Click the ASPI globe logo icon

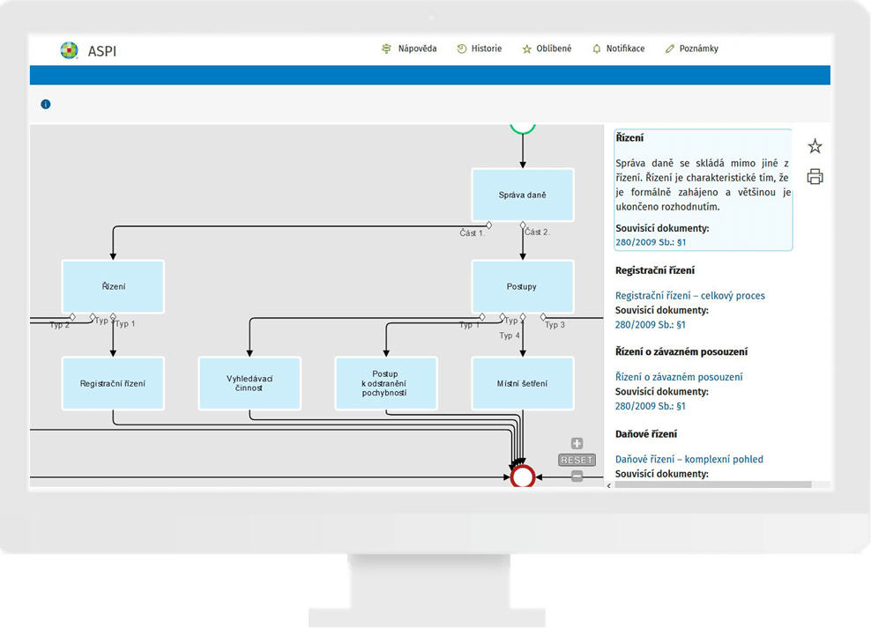click(x=69, y=50)
